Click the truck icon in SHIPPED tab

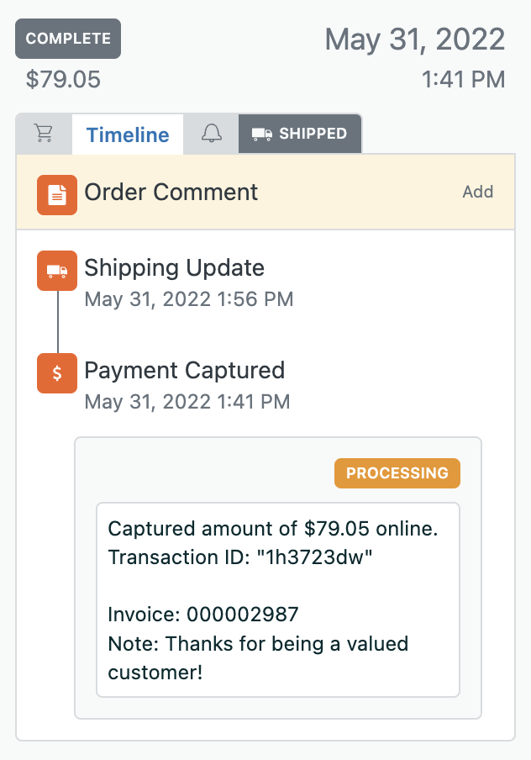(261, 134)
